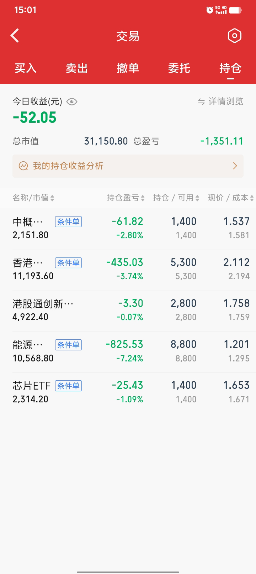Open the hexagon settings icon

tap(234, 36)
